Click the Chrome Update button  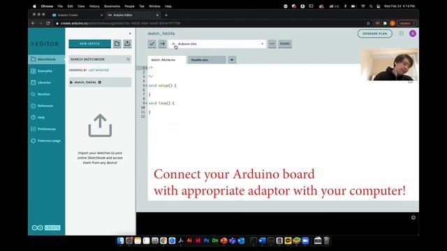[x=406, y=23]
